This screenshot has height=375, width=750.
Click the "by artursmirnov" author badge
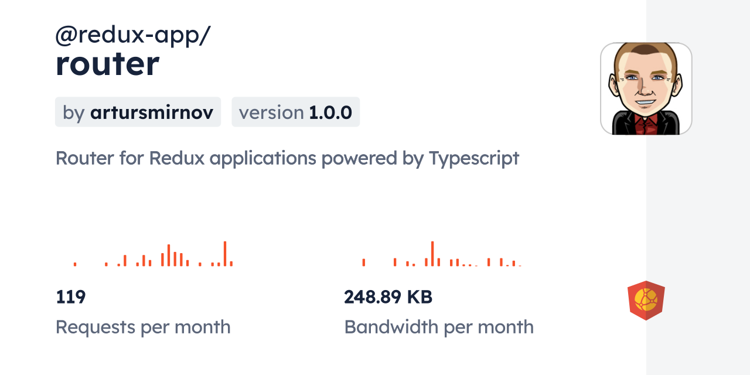(x=138, y=112)
